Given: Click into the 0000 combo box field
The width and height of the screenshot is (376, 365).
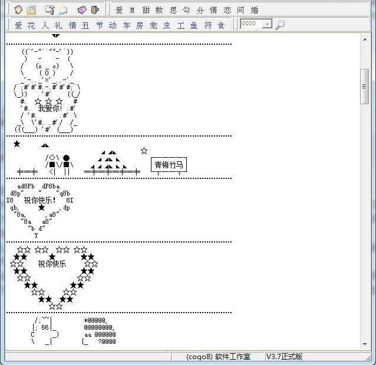Looking at the screenshot, I should (251, 24).
